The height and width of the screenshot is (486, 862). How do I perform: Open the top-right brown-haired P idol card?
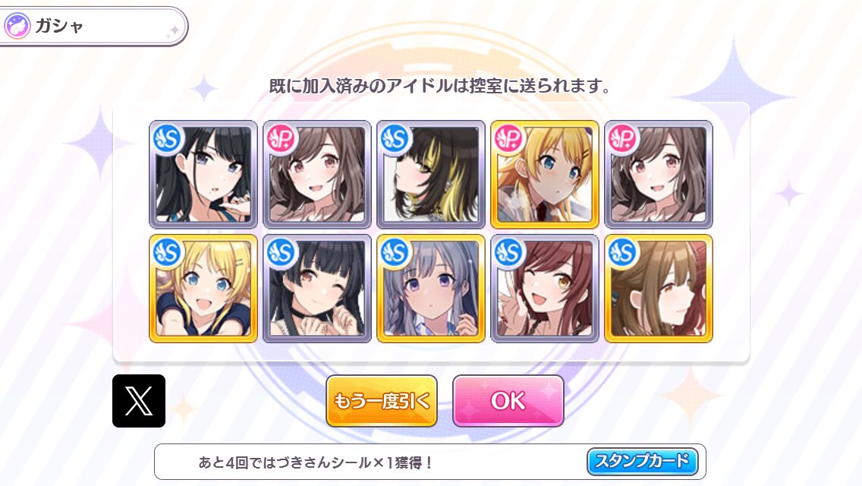659,175
